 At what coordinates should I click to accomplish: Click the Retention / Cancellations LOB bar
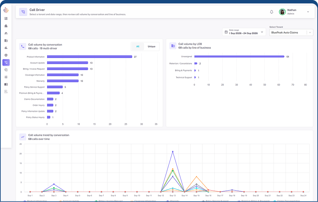196,63
